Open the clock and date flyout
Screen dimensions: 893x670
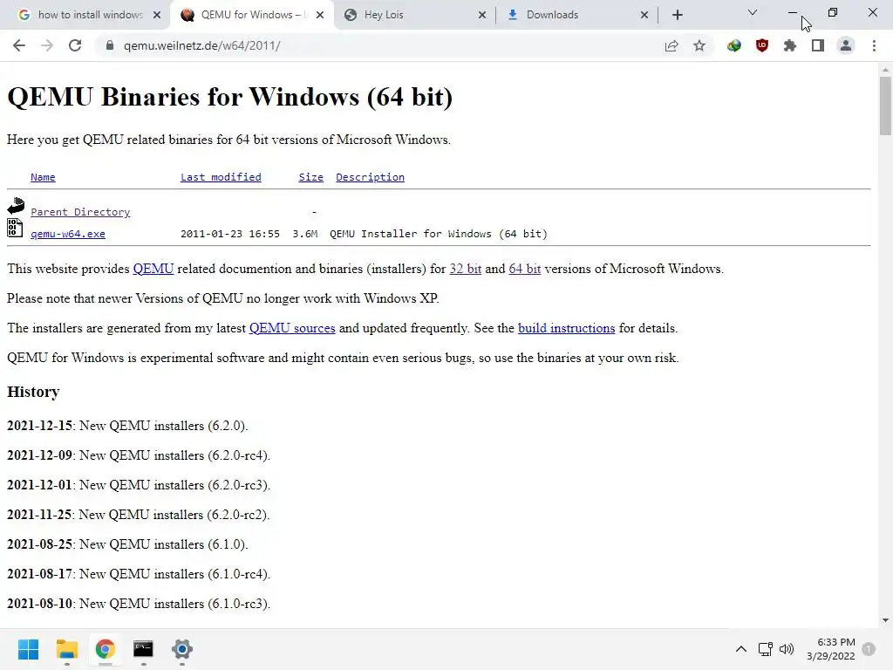pos(830,649)
